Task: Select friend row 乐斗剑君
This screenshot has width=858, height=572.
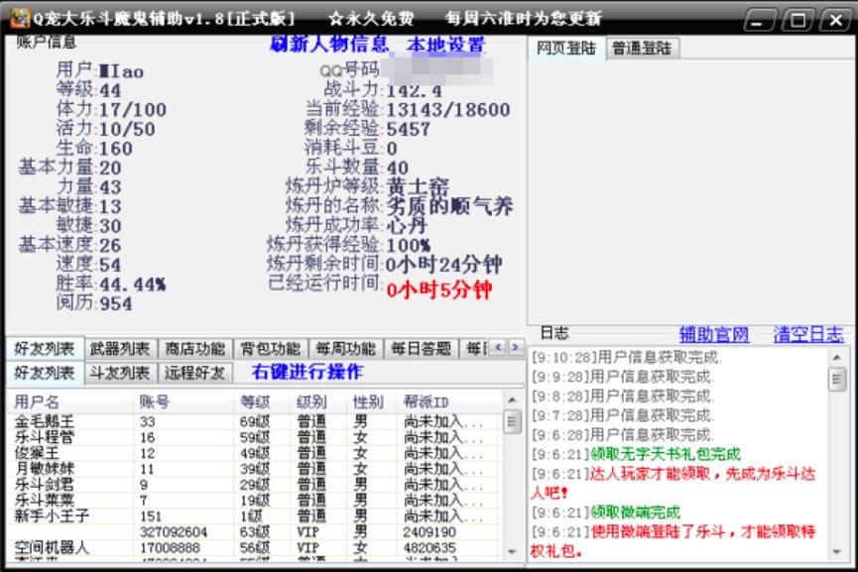Action: click(x=255, y=485)
